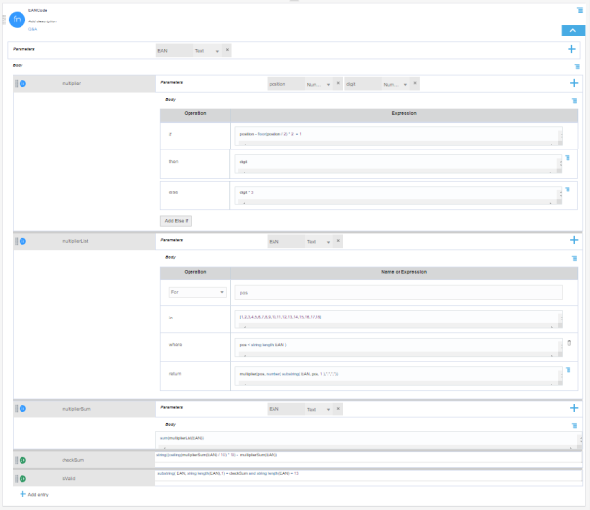The height and width of the screenshot is (510, 590).
Task: Grab the checkSum row drag handle
Action: tap(17, 460)
